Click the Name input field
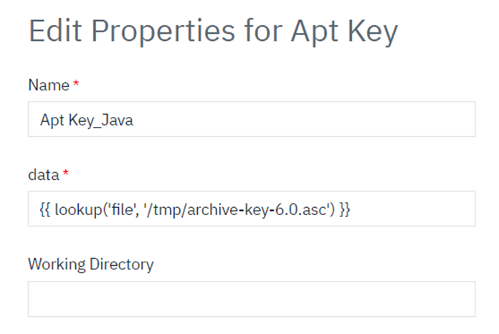 tap(251, 120)
